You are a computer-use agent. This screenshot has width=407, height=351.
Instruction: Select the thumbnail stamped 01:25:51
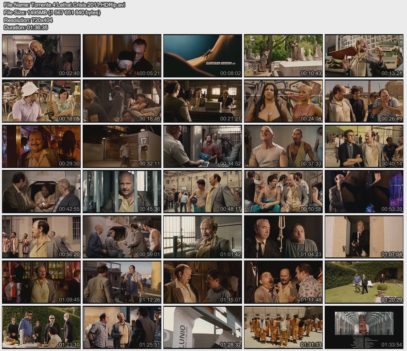122,328
